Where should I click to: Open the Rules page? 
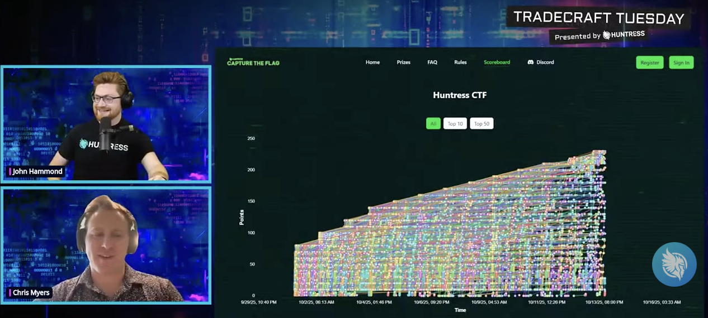point(460,62)
